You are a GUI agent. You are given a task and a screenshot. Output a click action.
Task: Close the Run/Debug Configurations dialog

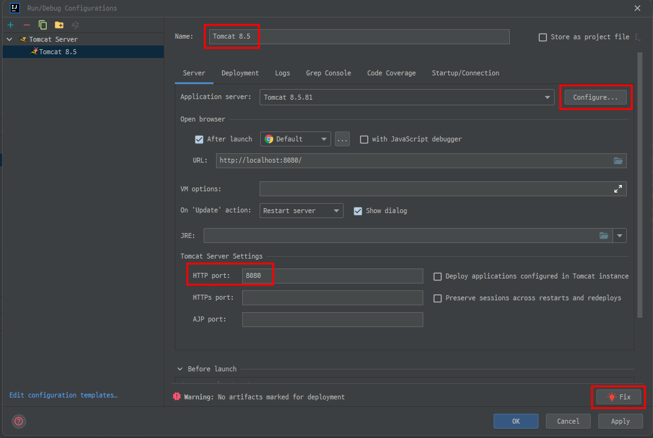(x=637, y=8)
